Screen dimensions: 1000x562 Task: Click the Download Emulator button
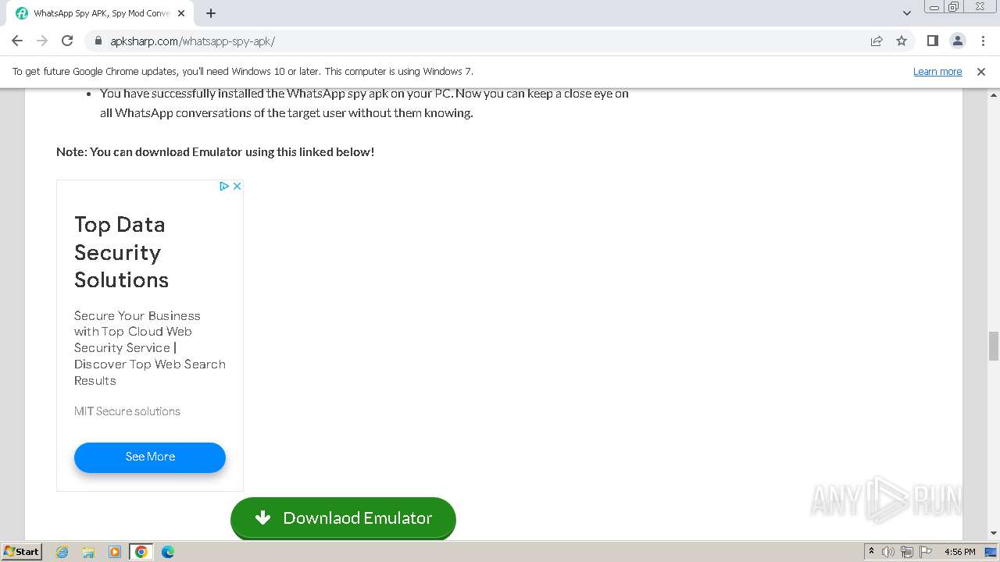pos(343,518)
